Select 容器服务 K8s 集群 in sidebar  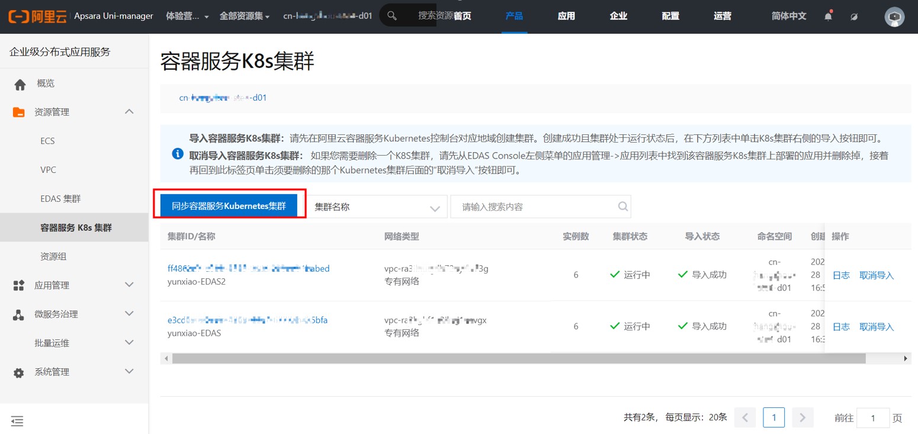click(x=74, y=227)
